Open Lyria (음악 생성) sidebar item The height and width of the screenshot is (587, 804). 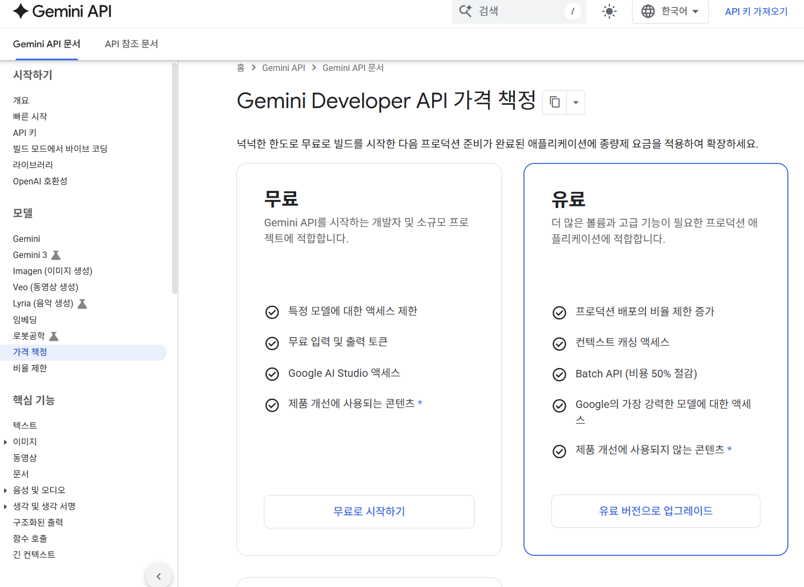click(x=43, y=303)
